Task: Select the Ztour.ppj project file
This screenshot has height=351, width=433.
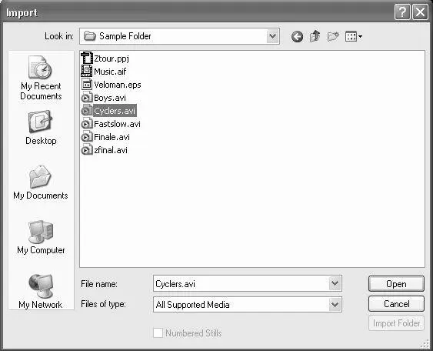Action: [x=105, y=58]
